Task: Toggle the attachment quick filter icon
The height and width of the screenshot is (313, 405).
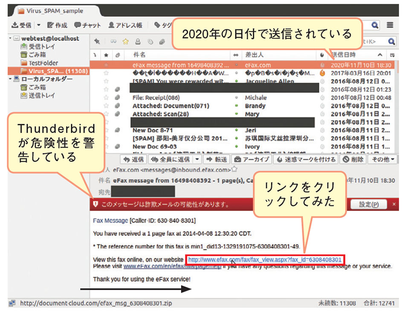Action: point(162,41)
